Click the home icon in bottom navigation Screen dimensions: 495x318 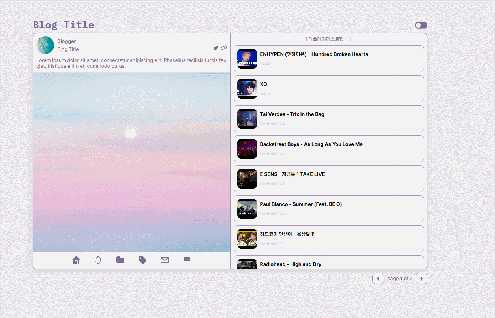[x=76, y=260]
